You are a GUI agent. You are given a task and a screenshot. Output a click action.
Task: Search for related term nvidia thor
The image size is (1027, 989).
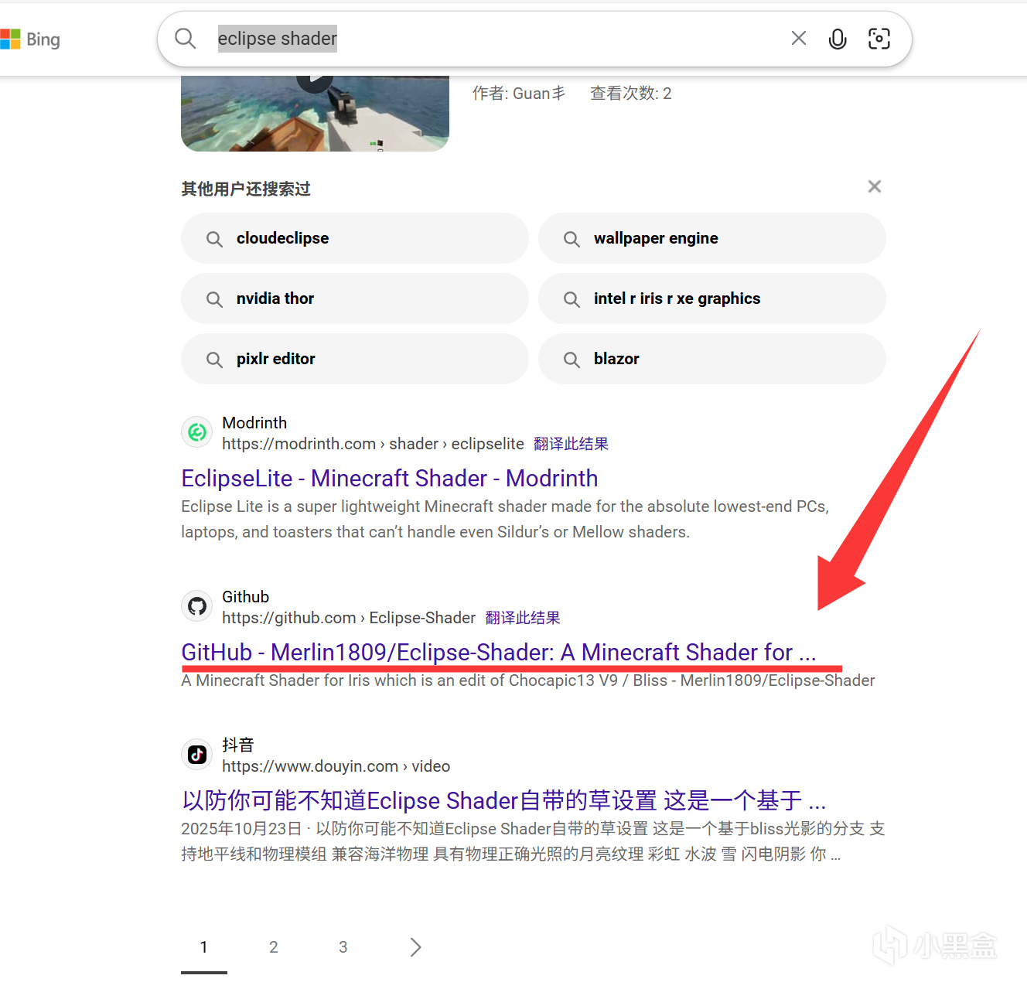click(355, 298)
